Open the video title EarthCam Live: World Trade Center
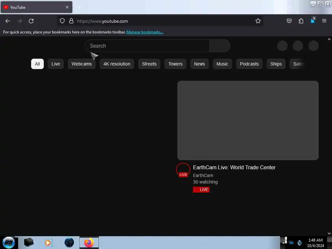The image size is (332, 249). click(234, 168)
